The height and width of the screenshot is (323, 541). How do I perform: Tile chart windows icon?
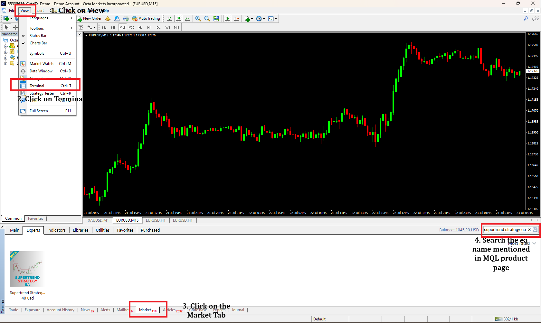pyautogui.click(x=216, y=19)
